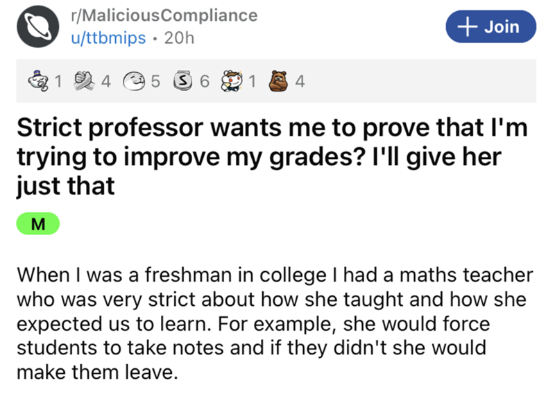Screen dimensions: 555x394
Task: Click the count beside the bear award
Action: pyautogui.click(x=300, y=83)
